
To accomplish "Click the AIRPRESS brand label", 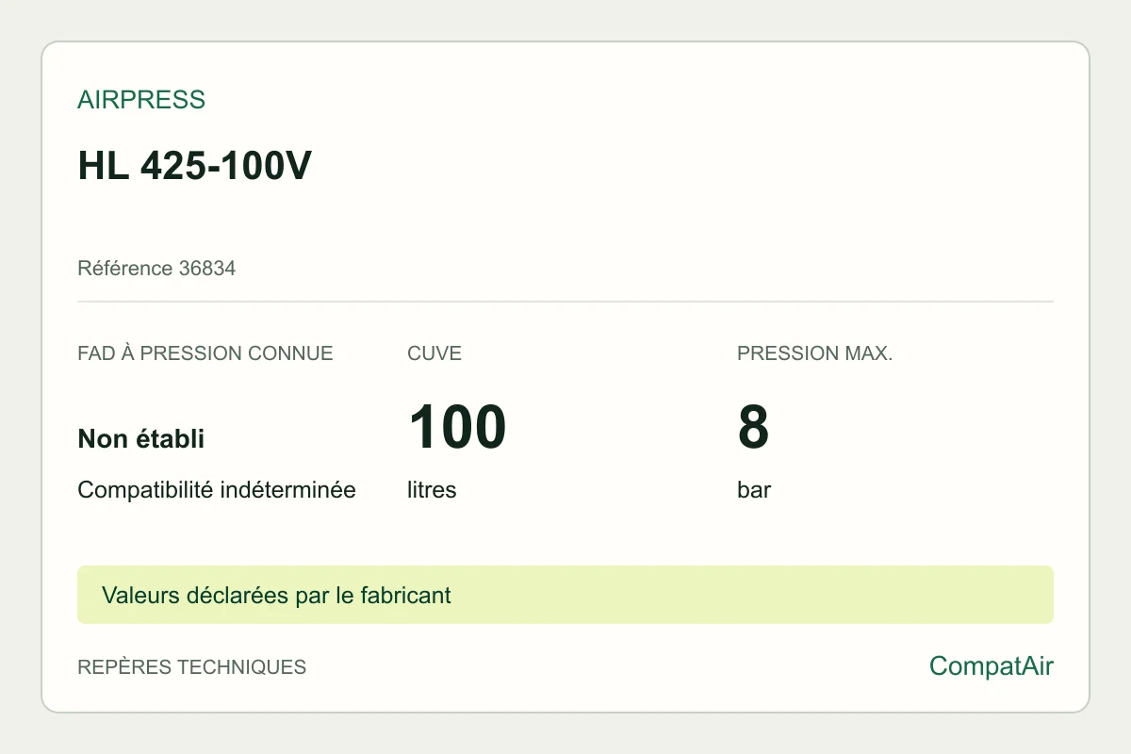I will pyautogui.click(x=141, y=100).
